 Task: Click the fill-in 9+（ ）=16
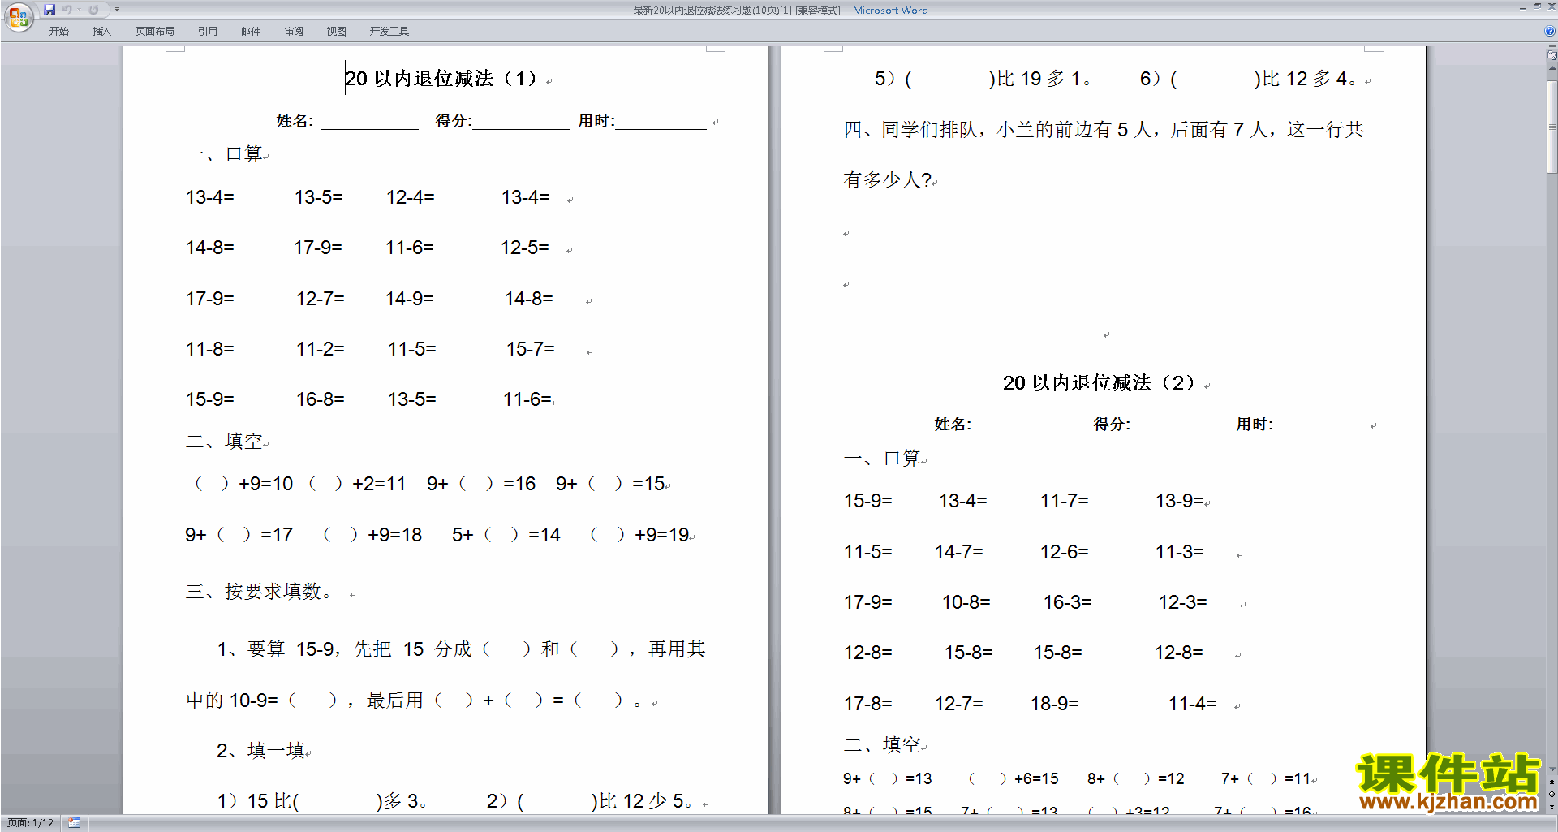[x=481, y=484]
